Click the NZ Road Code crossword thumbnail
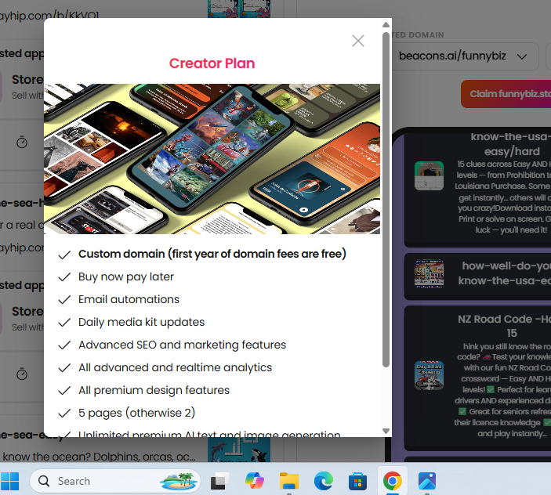551x495 pixels. pyautogui.click(x=429, y=375)
